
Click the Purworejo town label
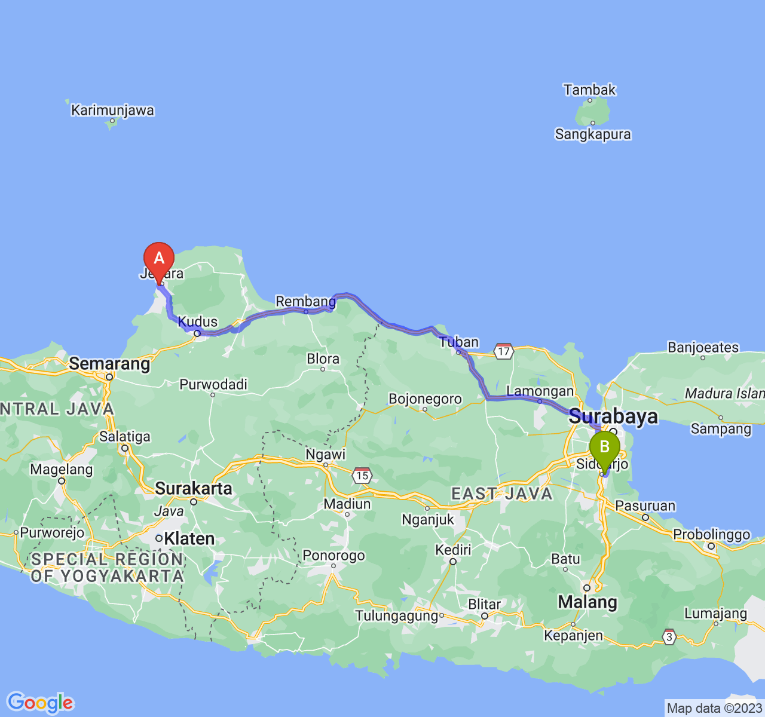53,532
